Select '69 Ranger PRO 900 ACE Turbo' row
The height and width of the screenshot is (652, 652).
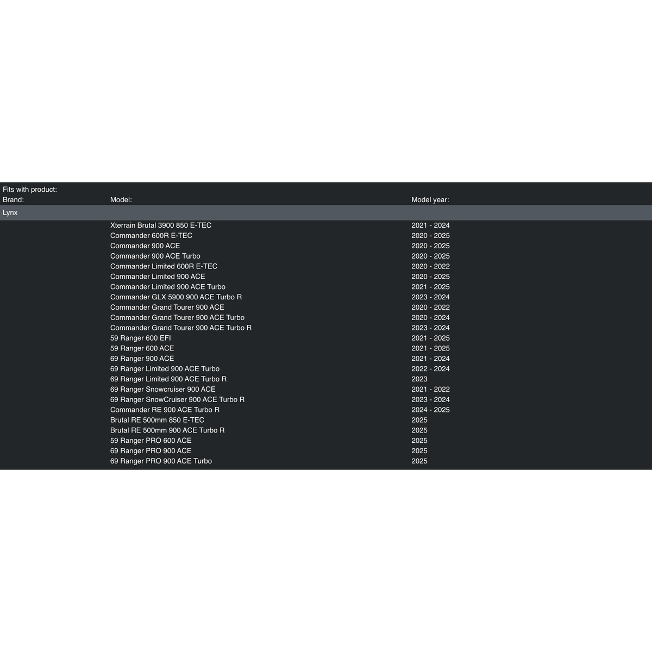pos(161,461)
